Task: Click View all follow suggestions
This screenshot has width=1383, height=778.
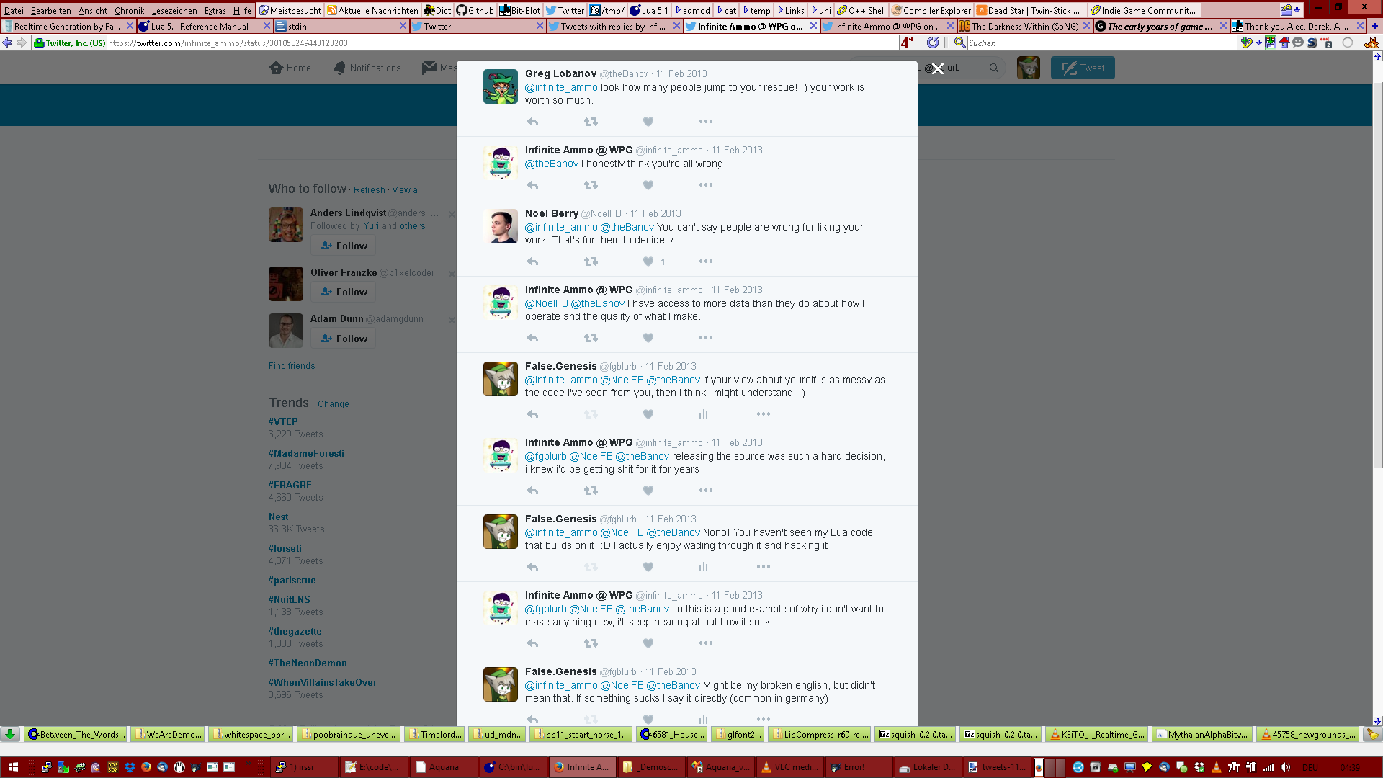Action: click(407, 190)
